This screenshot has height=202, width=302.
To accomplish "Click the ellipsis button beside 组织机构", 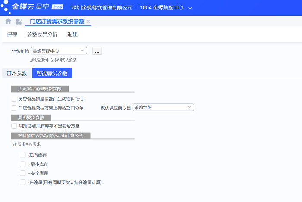I will point(97,51).
